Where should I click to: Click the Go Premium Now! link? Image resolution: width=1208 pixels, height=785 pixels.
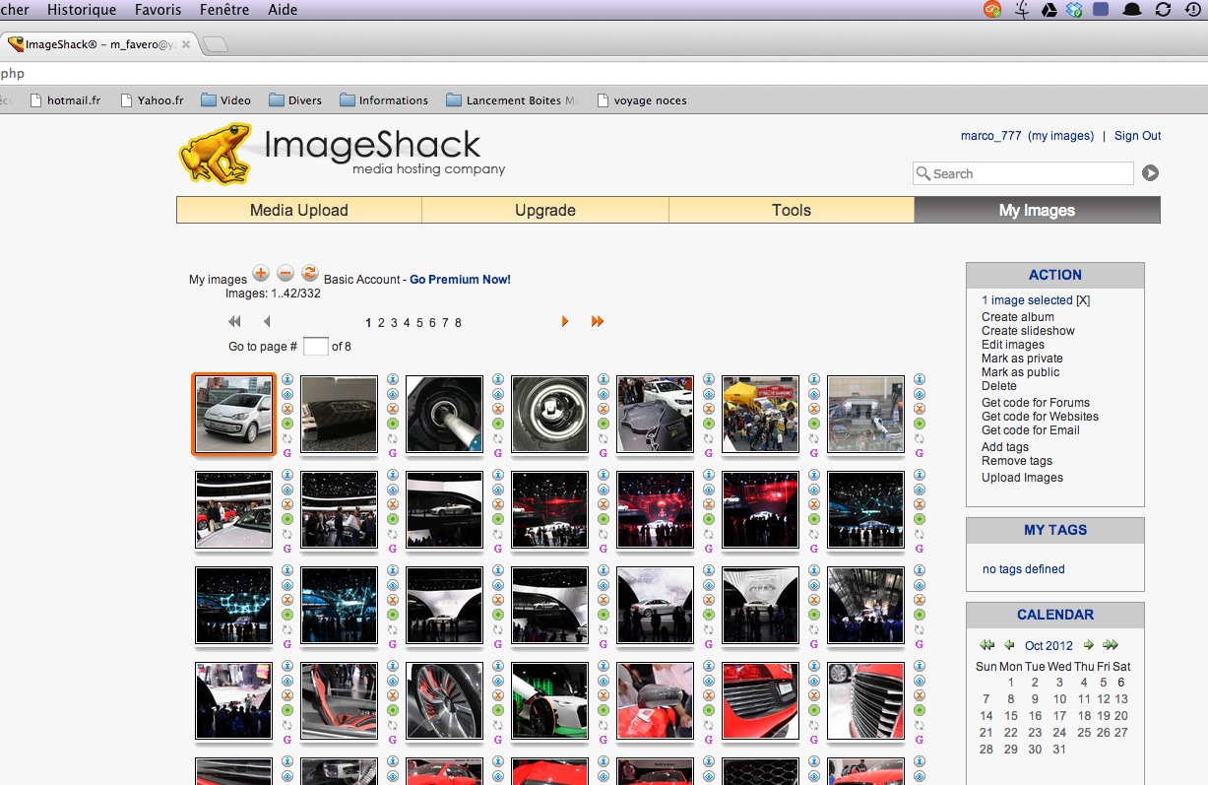(460, 280)
